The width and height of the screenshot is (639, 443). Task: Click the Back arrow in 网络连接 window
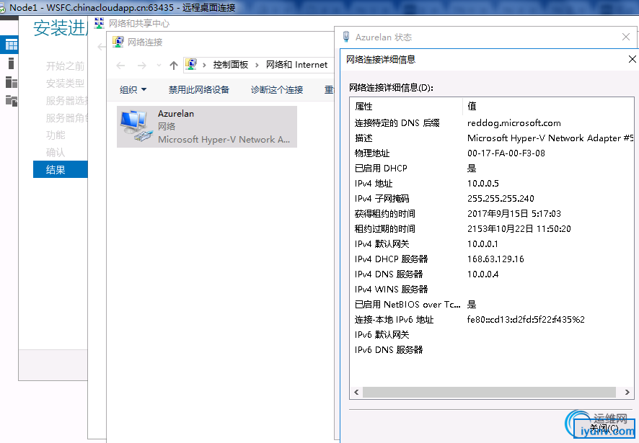click(x=120, y=65)
